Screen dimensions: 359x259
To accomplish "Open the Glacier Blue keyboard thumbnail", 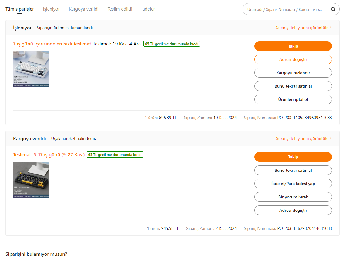I will pos(31,69).
